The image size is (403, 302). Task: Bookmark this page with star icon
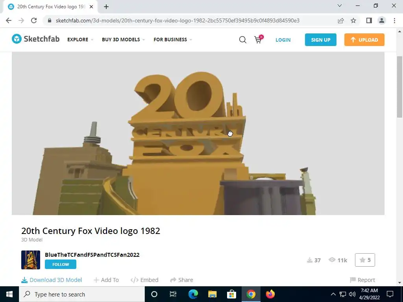[x=353, y=20]
